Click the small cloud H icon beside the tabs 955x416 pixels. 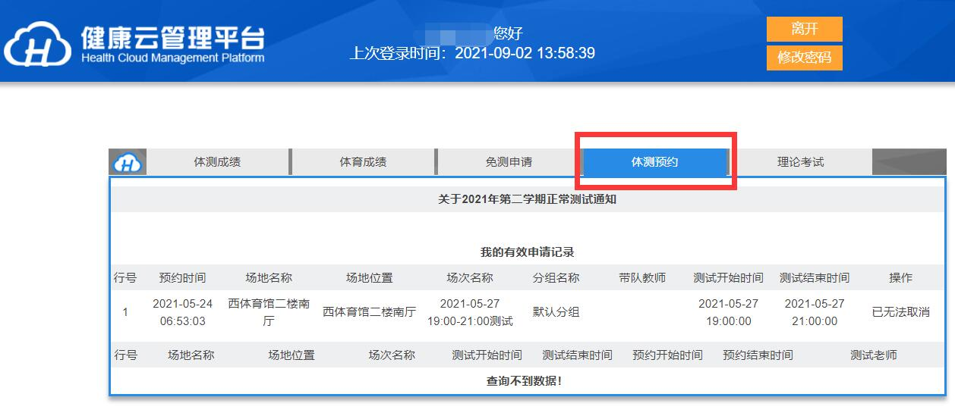click(128, 162)
